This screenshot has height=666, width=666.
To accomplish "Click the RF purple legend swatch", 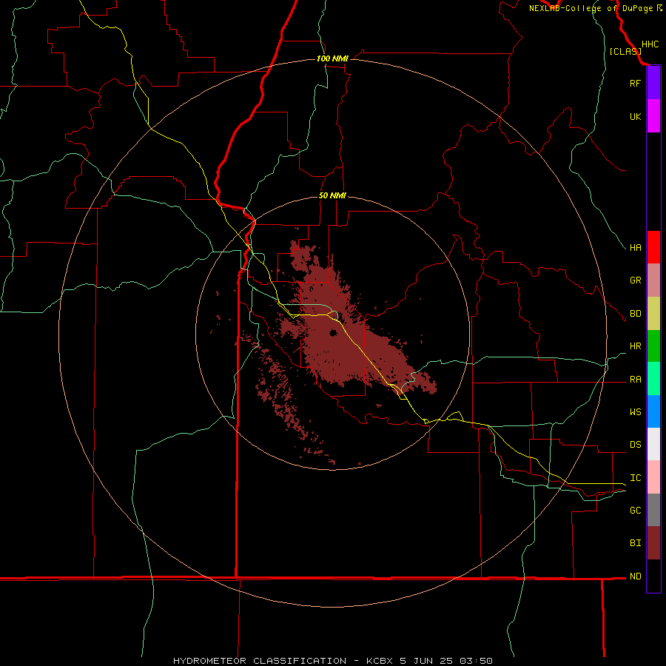I will coord(653,83).
